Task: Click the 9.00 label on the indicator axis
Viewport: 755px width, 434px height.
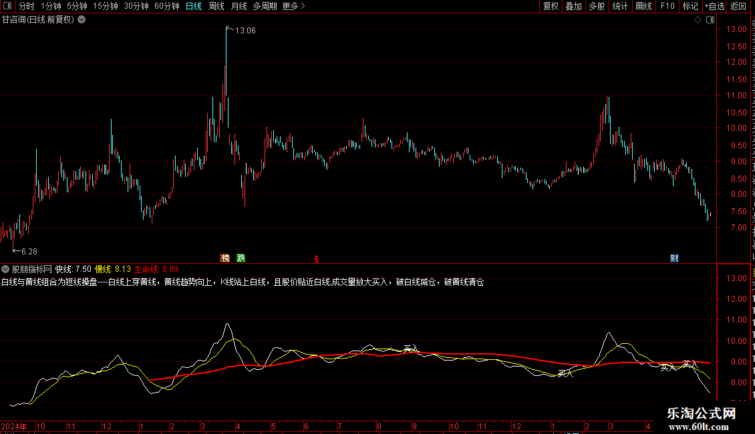Action: pos(738,362)
